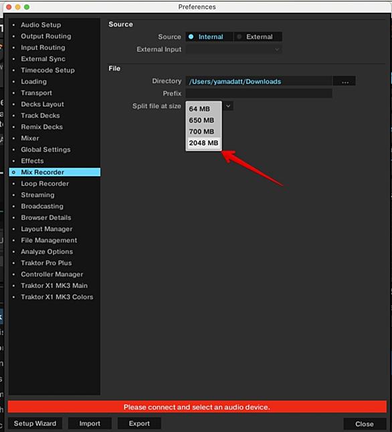Open Audio Setup preferences page
This screenshot has width=392, height=432.
click(x=41, y=25)
